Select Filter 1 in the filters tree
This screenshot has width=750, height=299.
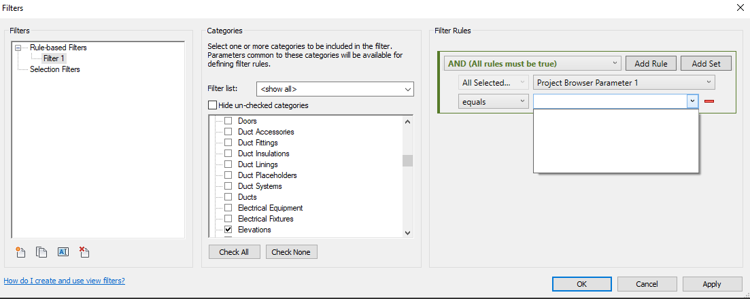coord(54,58)
